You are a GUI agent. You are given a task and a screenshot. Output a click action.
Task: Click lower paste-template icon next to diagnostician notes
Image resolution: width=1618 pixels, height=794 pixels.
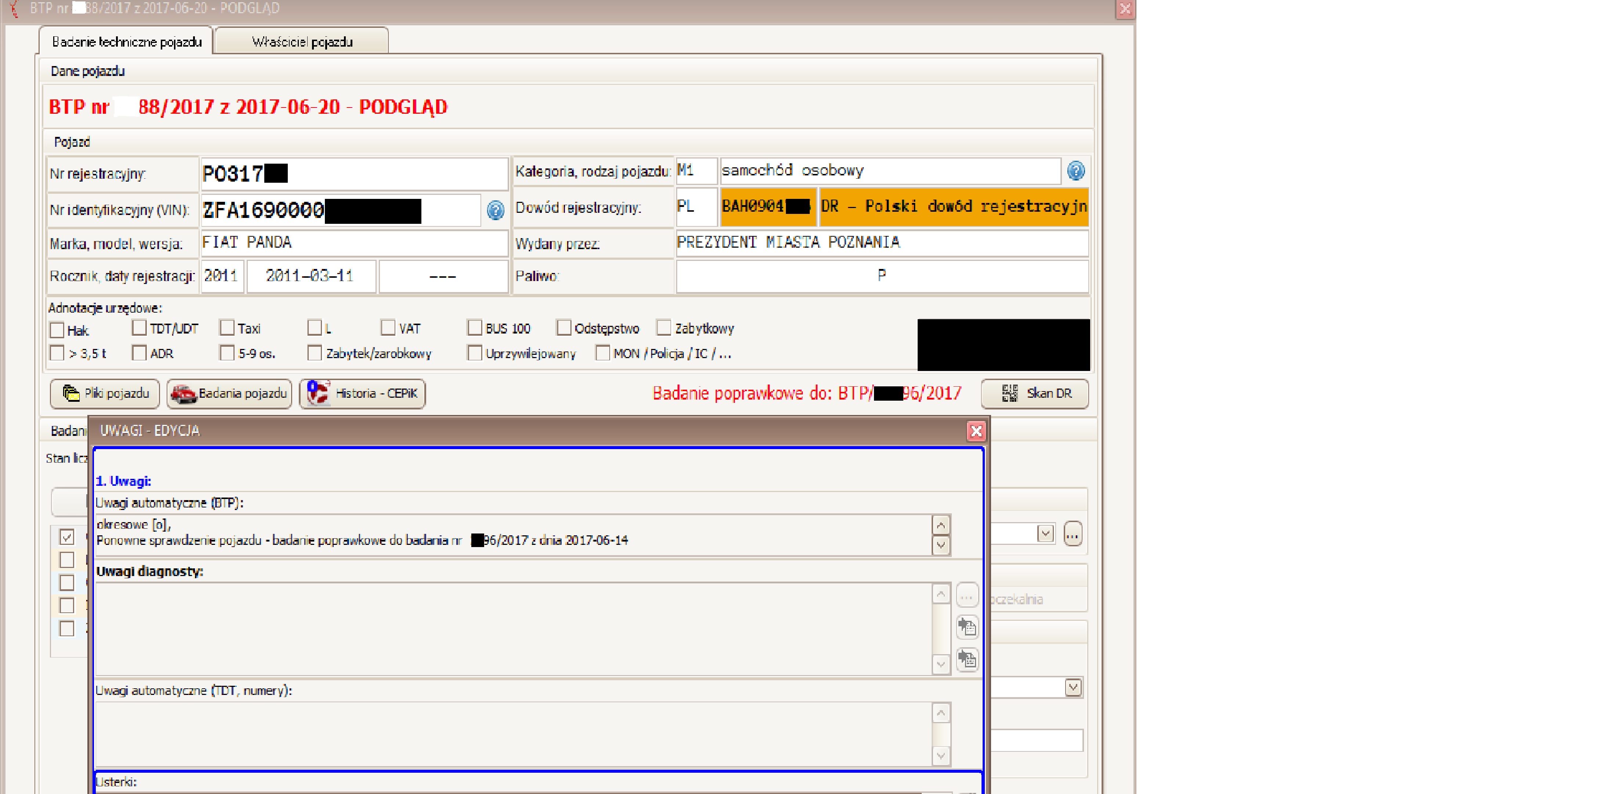tap(967, 659)
